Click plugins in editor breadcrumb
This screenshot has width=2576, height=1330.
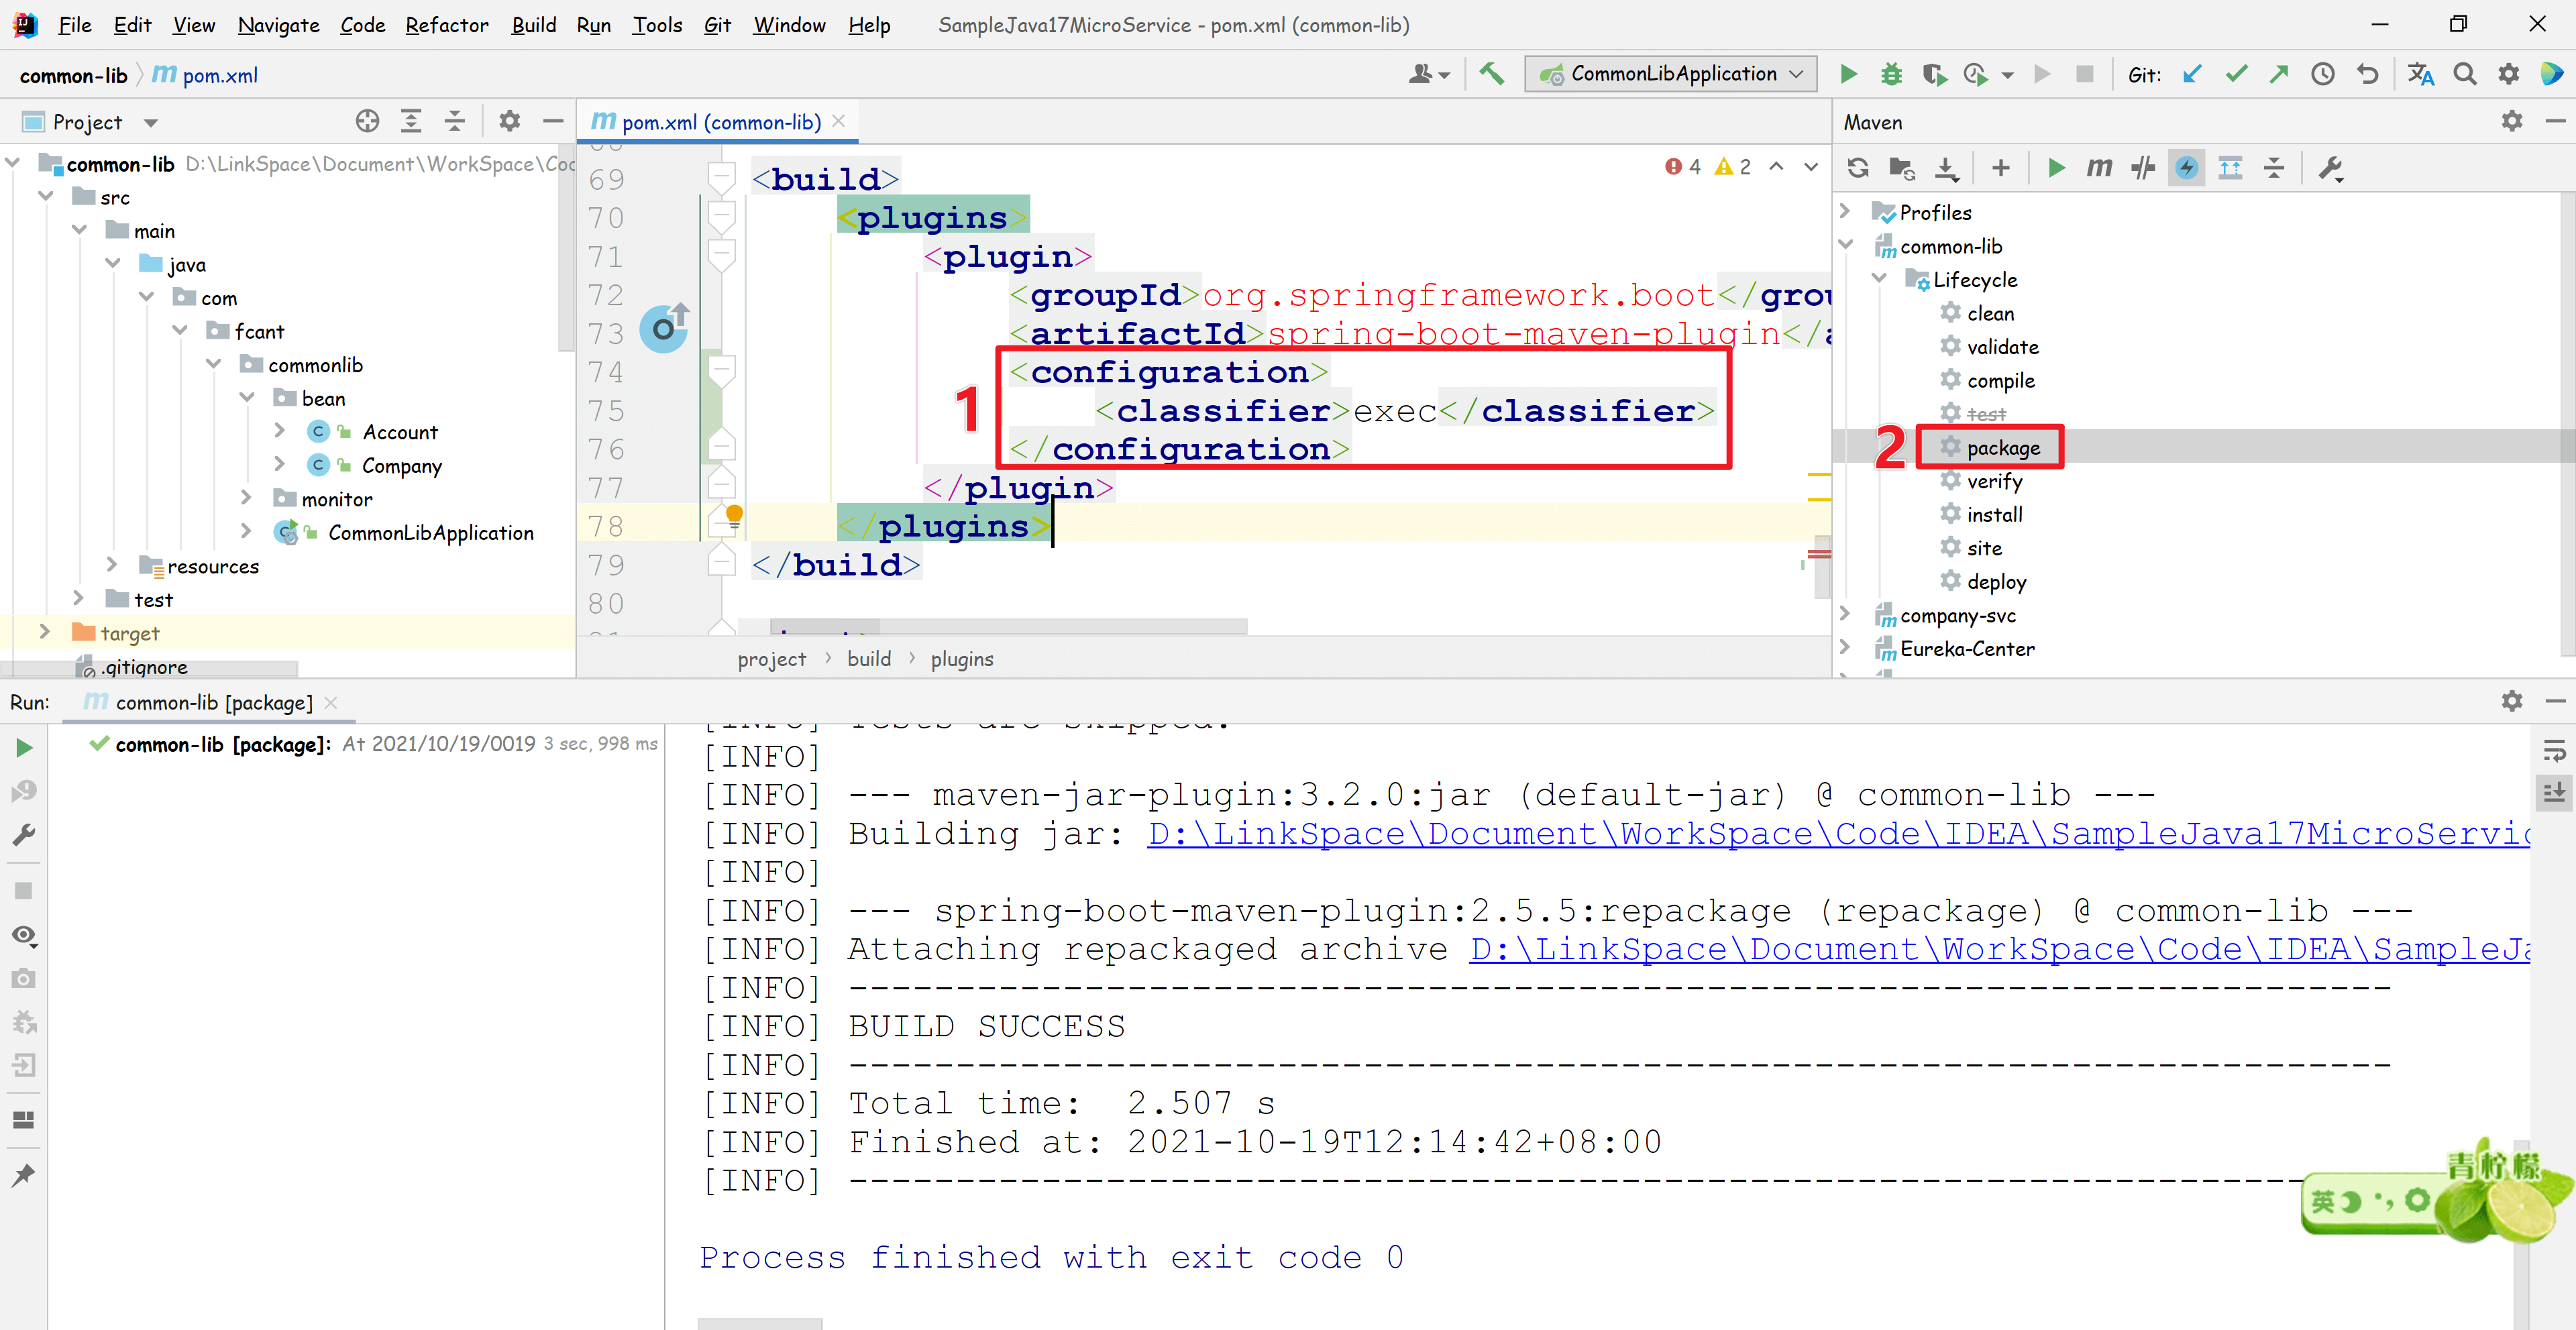click(x=961, y=659)
